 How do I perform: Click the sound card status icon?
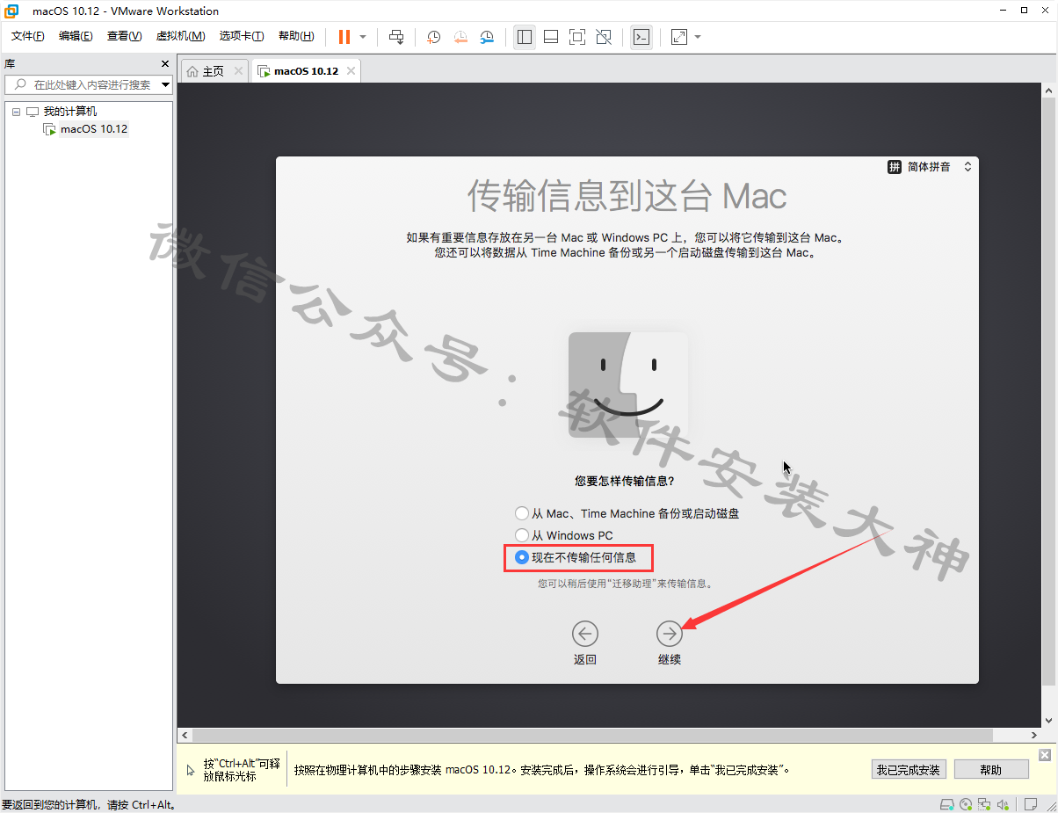point(1004,804)
